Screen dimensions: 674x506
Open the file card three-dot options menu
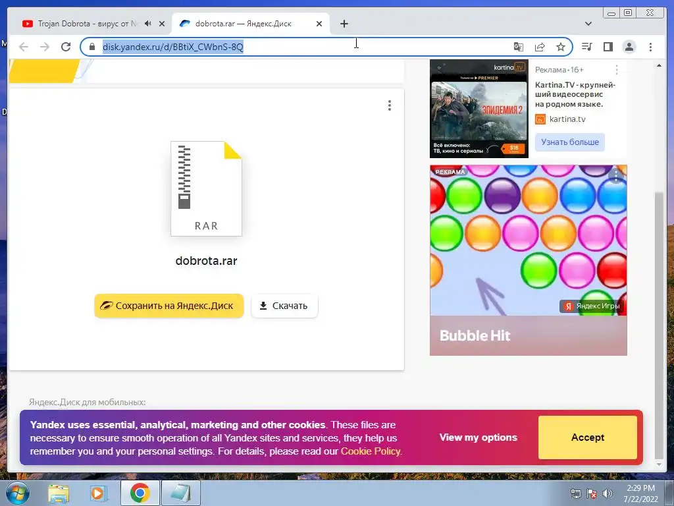(x=390, y=105)
